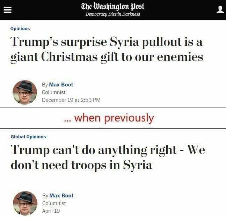Click The Washington Post masthead logo
226x217 pixels.
tap(112, 7)
